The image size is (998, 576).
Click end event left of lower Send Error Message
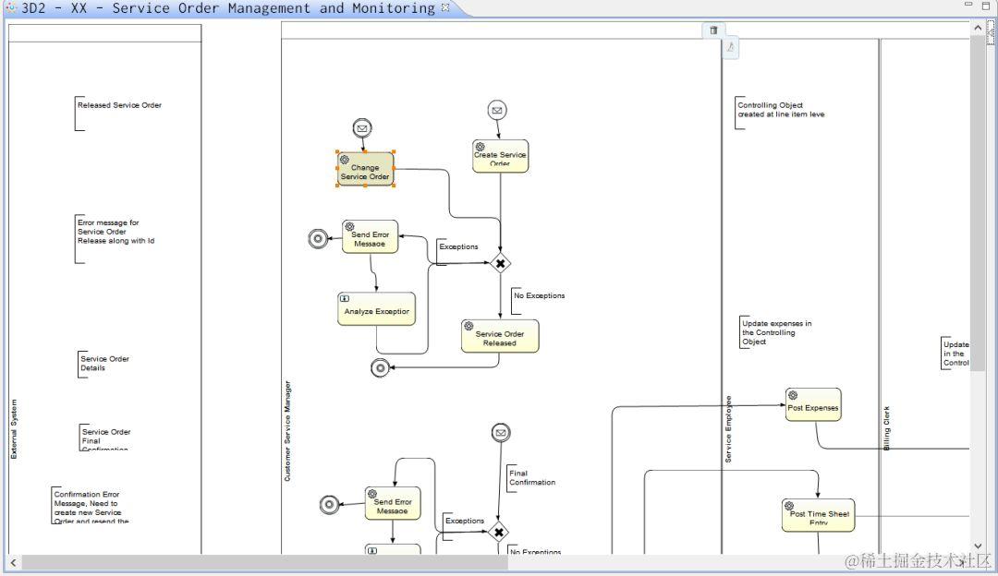pos(329,505)
